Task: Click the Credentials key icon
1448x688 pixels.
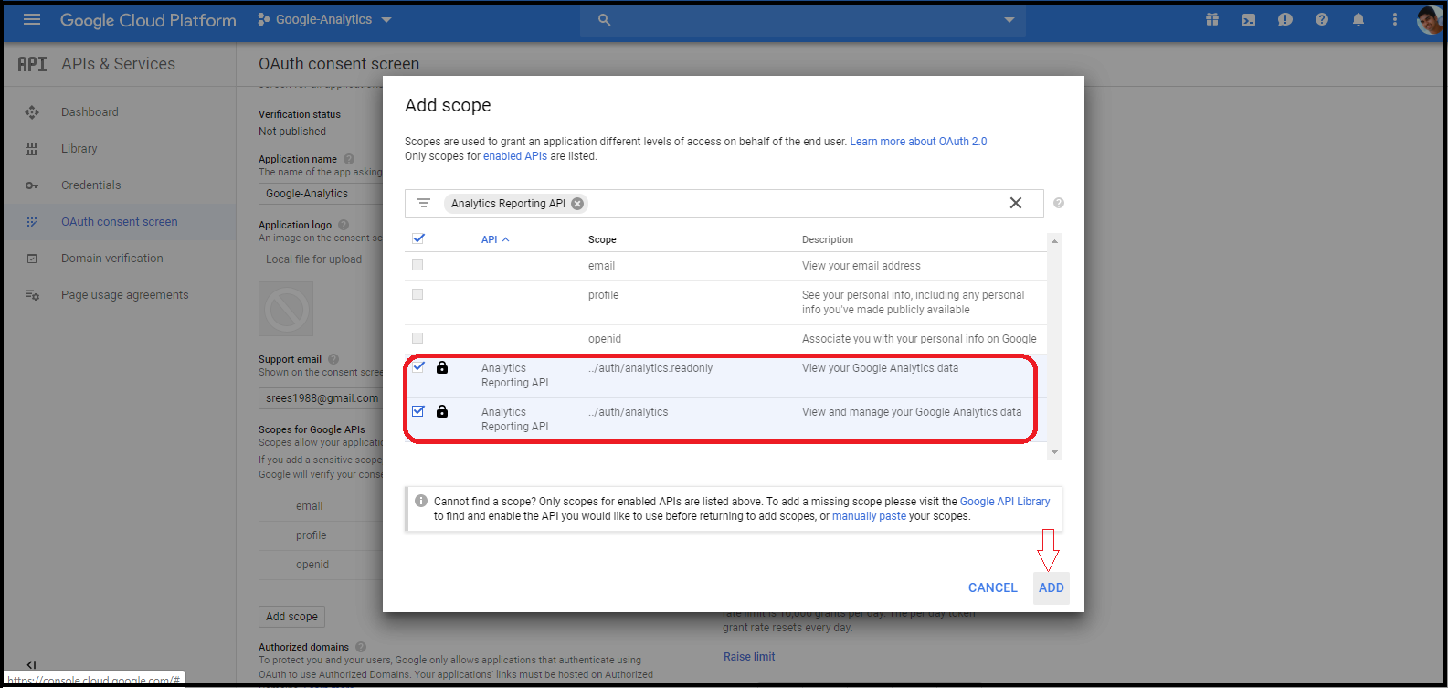Action: pyautogui.click(x=32, y=185)
